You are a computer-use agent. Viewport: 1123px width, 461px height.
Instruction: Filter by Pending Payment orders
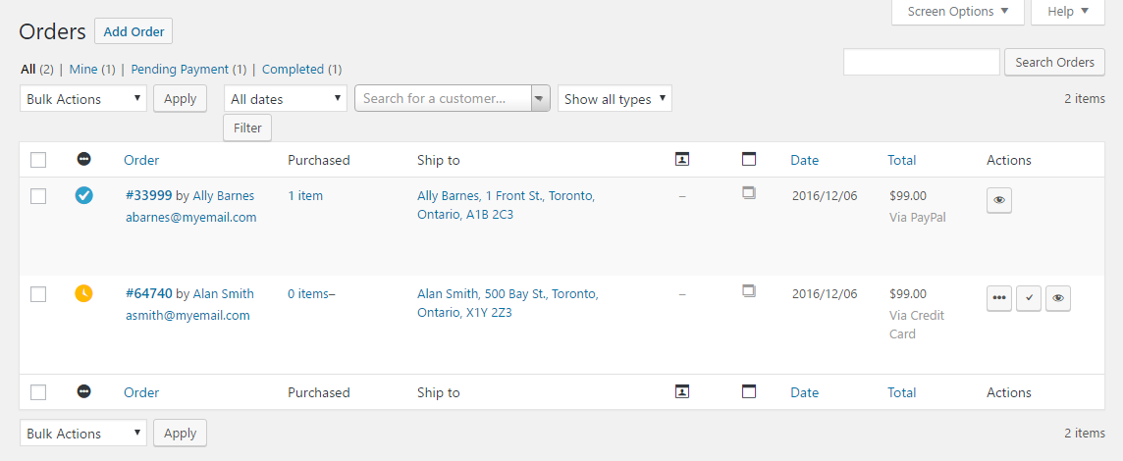pyautogui.click(x=180, y=70)
